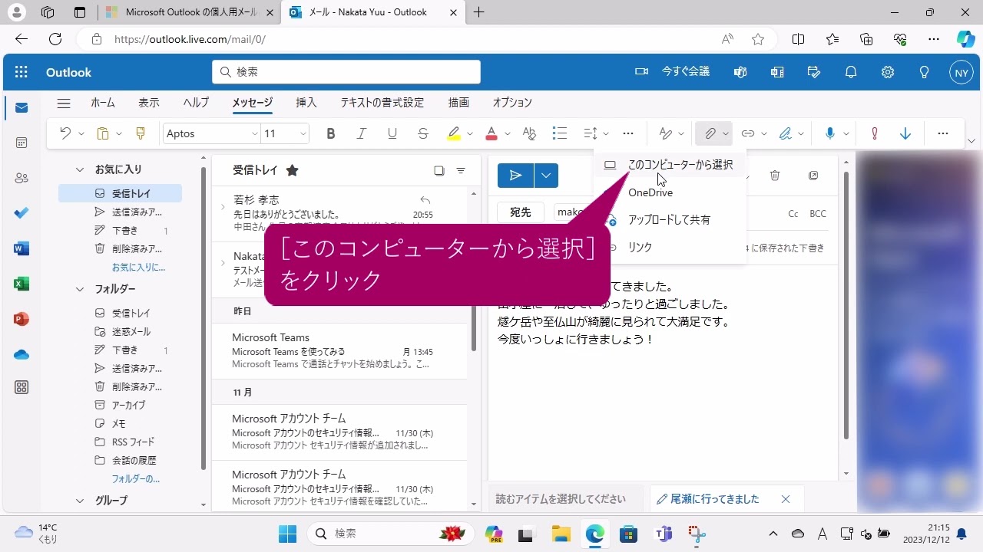This screenshot has width=983, height=552.
Task: Toggle Bold formatting
Action: click(x=331, y=133)
